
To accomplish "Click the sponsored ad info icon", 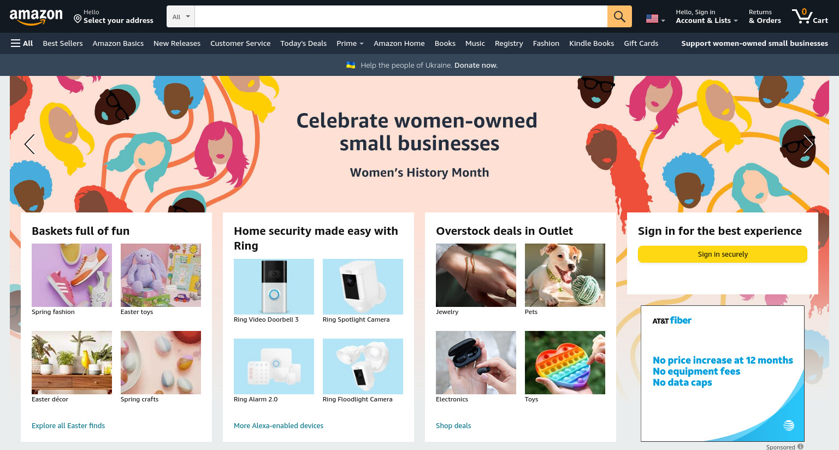I will 800,447.
